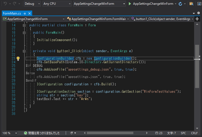Click the screenshot camera icon in toolbar

tap(199, 4)
